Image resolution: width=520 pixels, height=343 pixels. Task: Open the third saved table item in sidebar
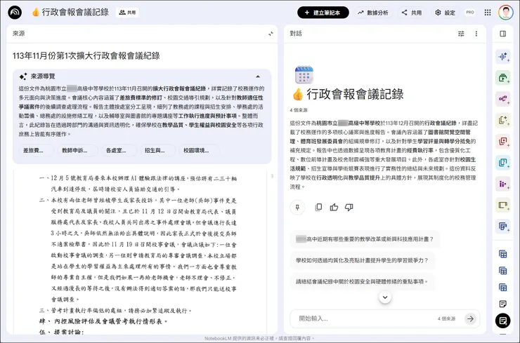[502, 287]
